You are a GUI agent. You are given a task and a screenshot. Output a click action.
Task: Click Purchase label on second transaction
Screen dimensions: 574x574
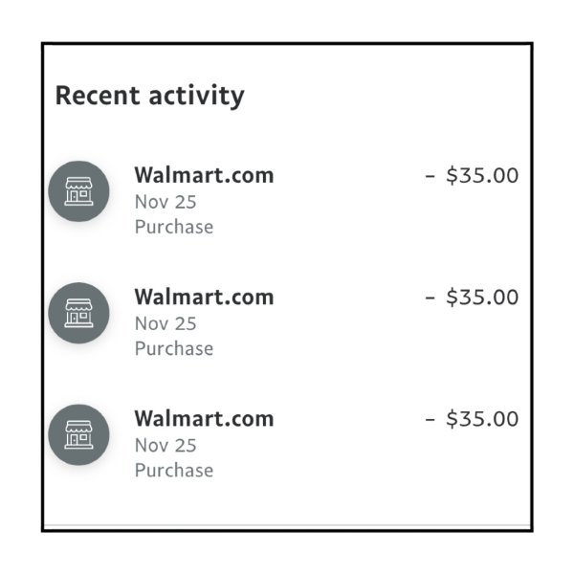pyautogui.click(x=174, y=348)
